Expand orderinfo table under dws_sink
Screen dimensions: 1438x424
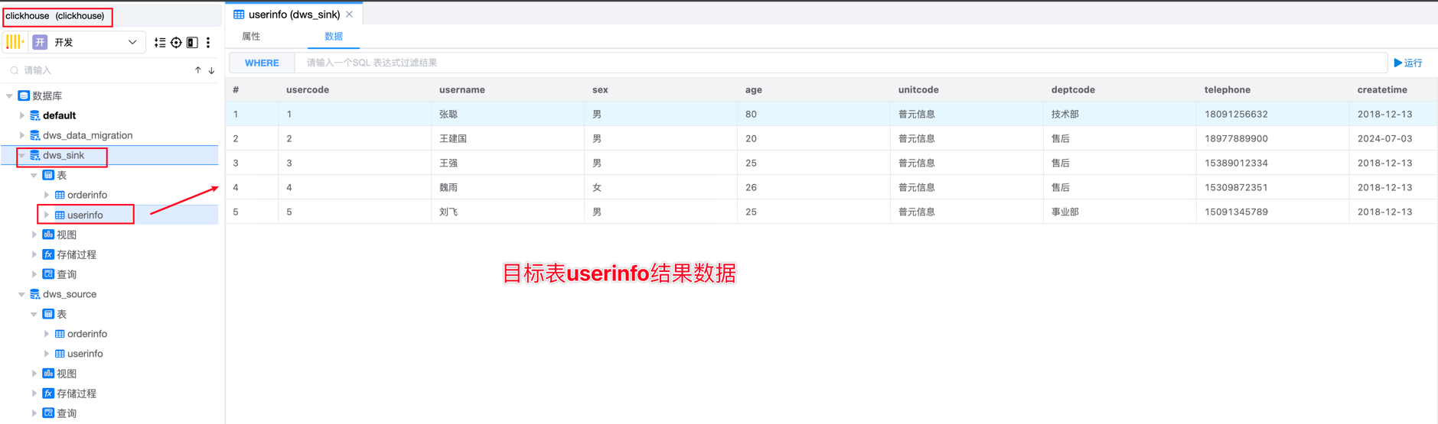[x=46, y=196]
